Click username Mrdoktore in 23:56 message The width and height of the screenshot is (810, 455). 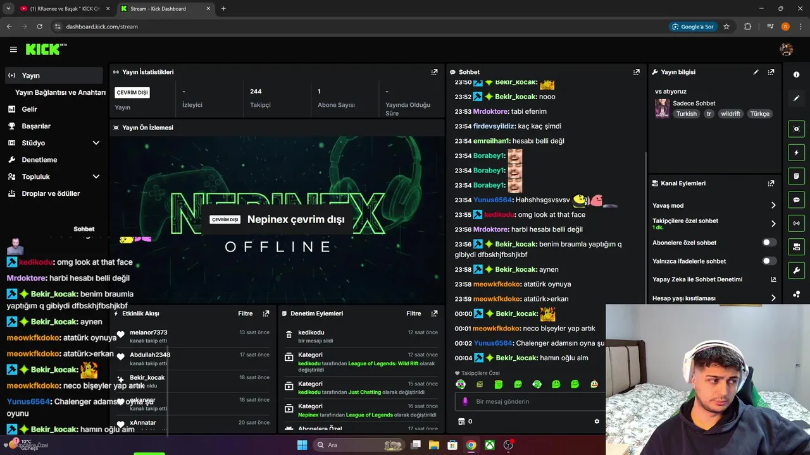click(490, 229)
